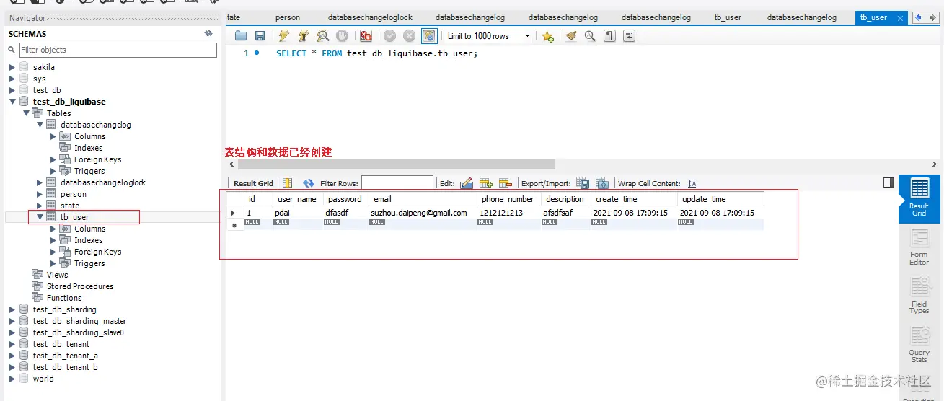Select the tb_user table in tree

pyautogui.click(x=74, y=217)
